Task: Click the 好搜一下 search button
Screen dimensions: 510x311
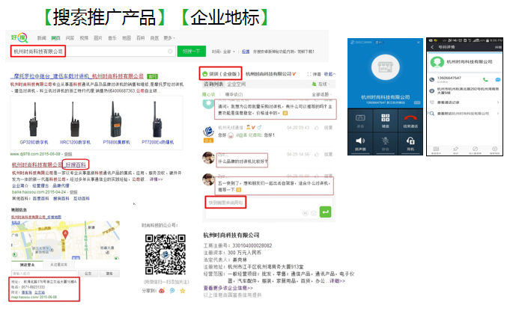Action: 191,52
